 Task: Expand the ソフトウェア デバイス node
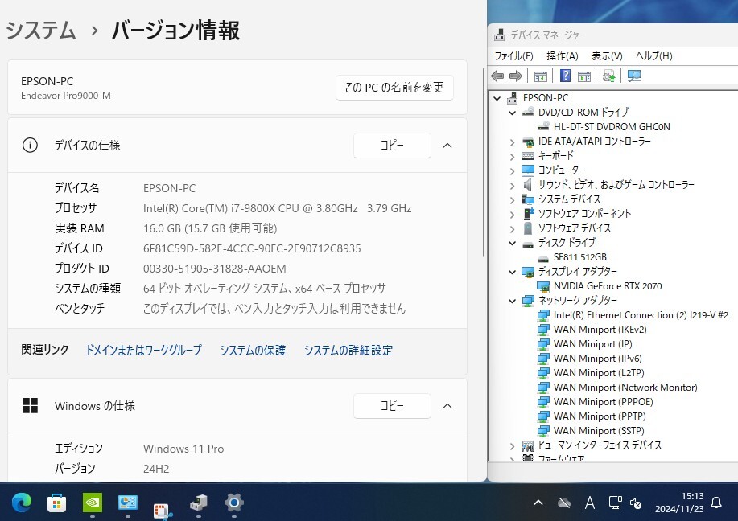512,229
